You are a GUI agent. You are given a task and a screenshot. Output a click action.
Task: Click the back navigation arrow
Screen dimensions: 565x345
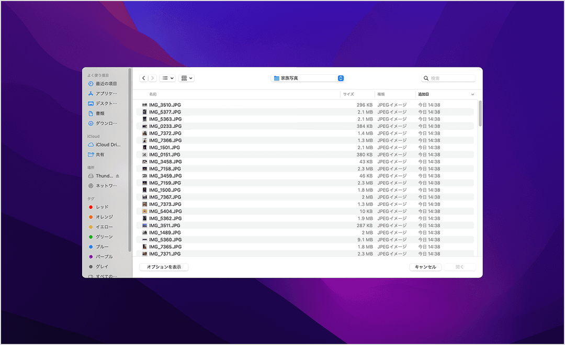(x=144, y=78)
